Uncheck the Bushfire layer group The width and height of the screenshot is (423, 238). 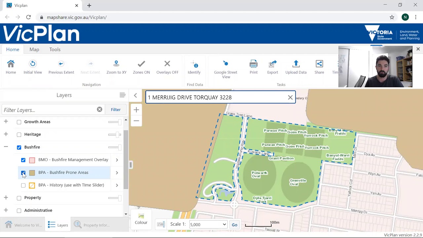[19, 147]
